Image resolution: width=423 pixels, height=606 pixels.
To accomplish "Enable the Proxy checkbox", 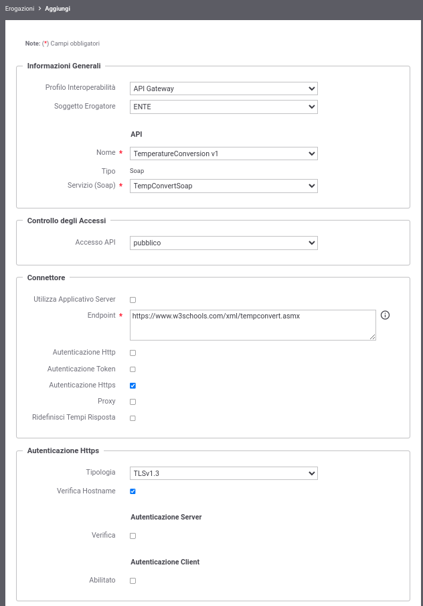I will 133,402.
